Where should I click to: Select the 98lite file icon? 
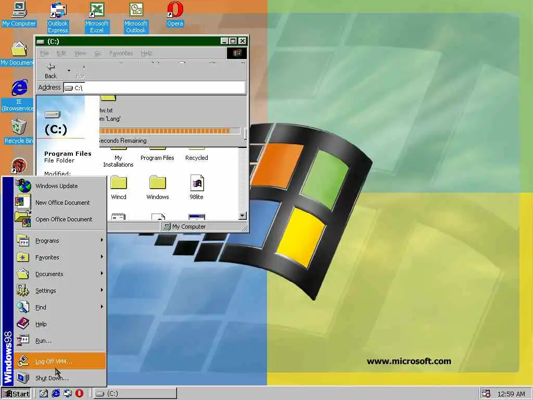[x=196, y=187]
